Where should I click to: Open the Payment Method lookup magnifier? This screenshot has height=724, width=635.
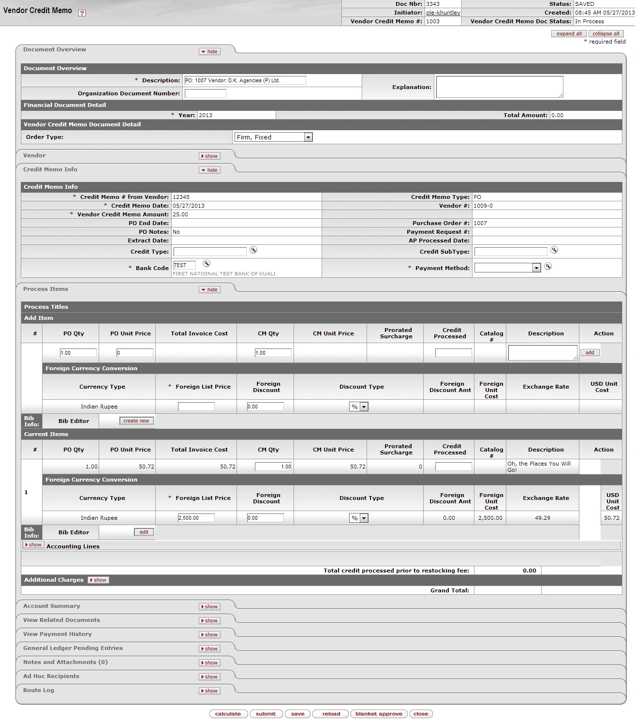[x=548, y=267]
